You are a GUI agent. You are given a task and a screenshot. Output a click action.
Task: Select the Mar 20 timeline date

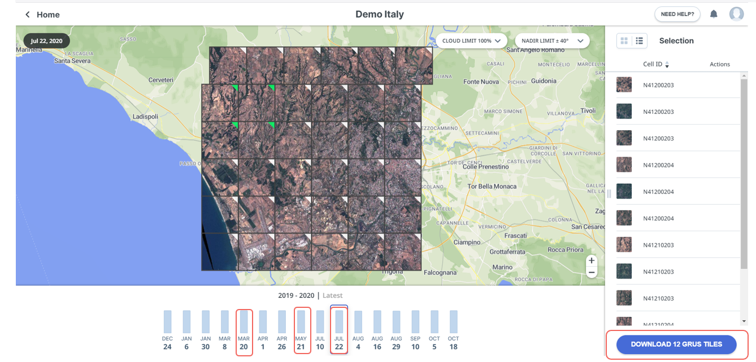244,330
